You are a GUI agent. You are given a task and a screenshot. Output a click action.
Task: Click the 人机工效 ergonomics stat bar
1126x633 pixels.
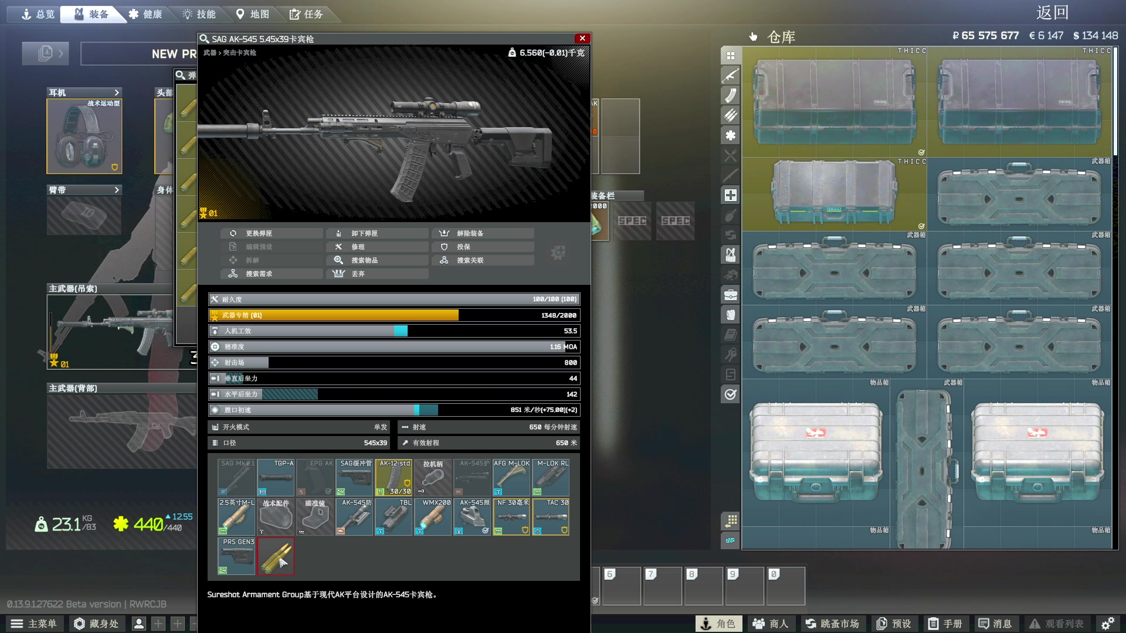pyautogui.click(x=394, y=331)
